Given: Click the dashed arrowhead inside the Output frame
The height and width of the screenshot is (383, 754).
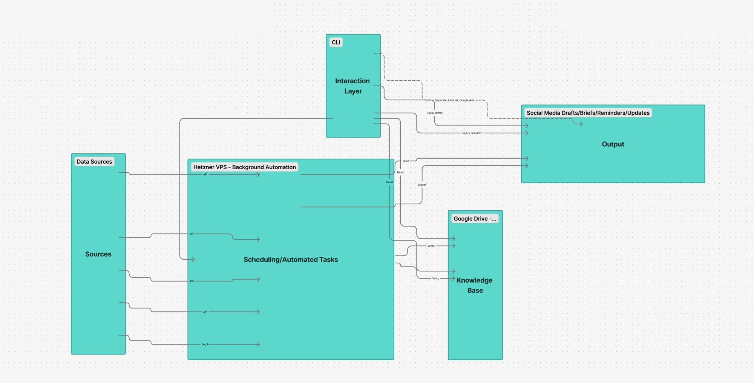Looking at the screenshot, I should click(x=581, y=124).
